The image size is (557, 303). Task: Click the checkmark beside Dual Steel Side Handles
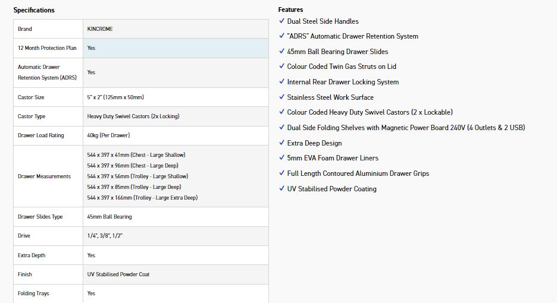click(281, 21)
